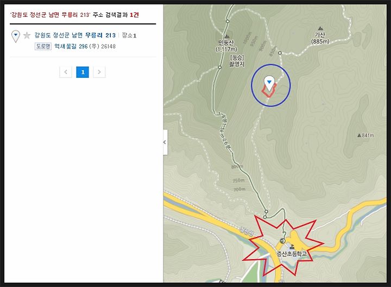
Task: Click the 가산 (885m) peak icon
Action: click(320, 28)
